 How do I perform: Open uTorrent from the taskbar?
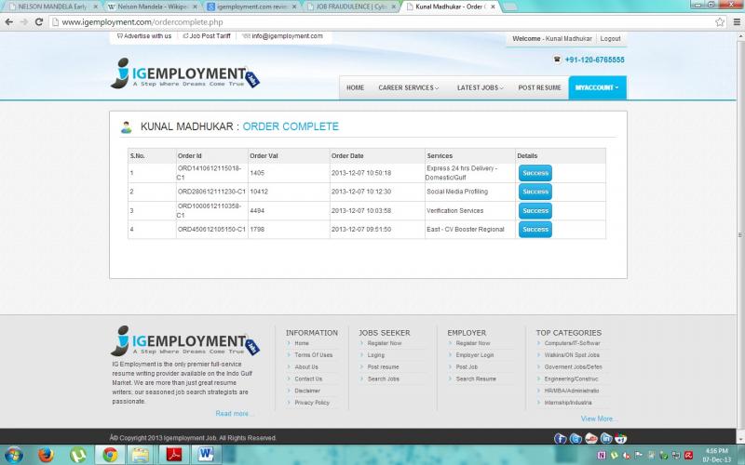click(78, 455)
